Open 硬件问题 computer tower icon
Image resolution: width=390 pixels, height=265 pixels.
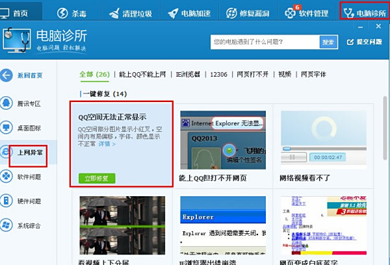[x=6, y=201]
